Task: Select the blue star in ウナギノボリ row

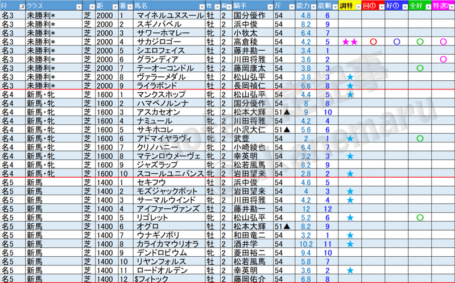Action: coord(350,235)
